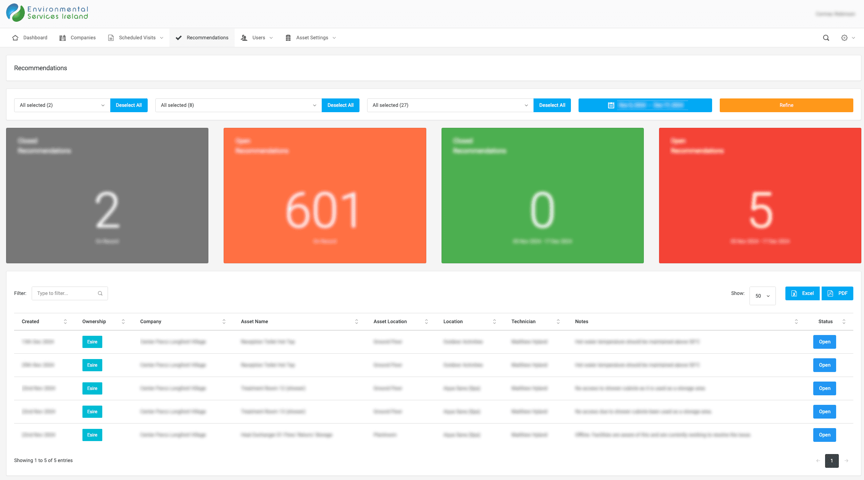Click the Esire badge in second row

(92, 365)
